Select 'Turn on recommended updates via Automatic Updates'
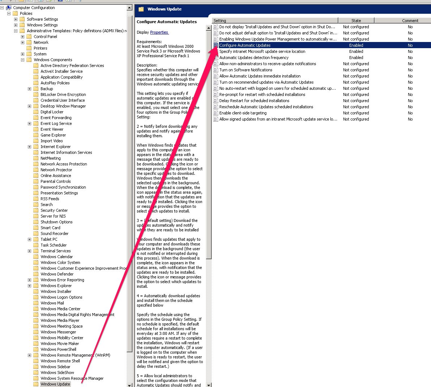Screen dimensions: 431x387 click(x=266, y=82)
